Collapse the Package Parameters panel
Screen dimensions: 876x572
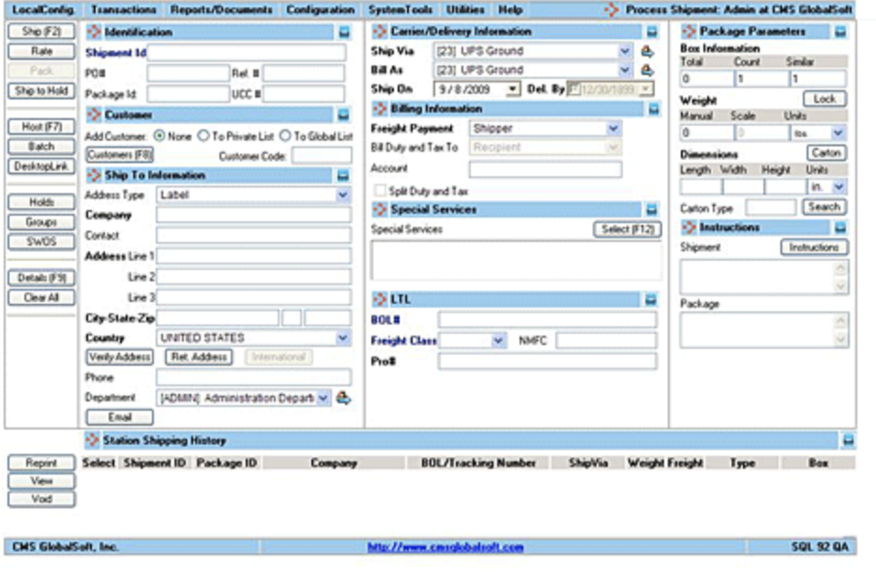tap(842, 31)
